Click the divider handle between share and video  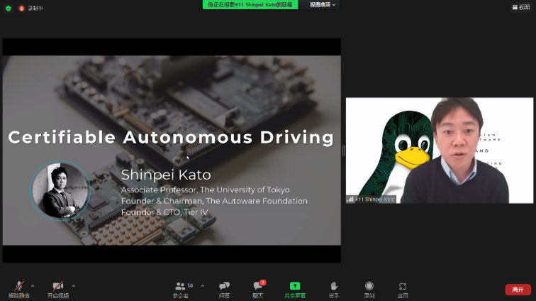pyautogui.click(x=343, y=150)
